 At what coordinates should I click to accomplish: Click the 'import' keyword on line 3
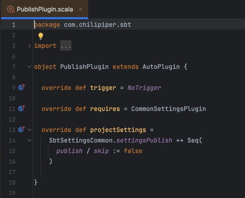point(45,46)
